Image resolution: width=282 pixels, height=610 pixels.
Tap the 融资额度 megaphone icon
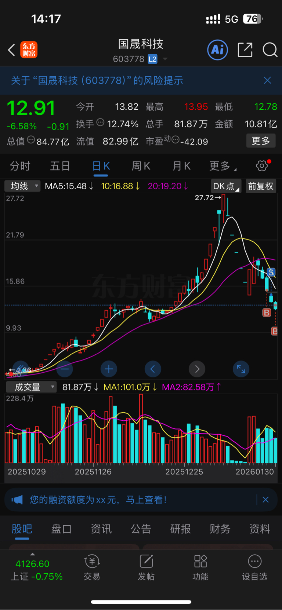click(x=17, y=500)
